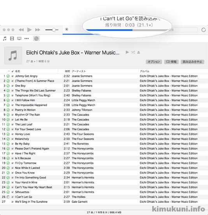Click artist The Hollies in row 26
This screenshot has height=215, width=208.
pyautogui.click(x=79, y=197)
